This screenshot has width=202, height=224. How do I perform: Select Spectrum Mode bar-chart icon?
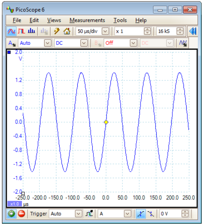pos(31,31)
